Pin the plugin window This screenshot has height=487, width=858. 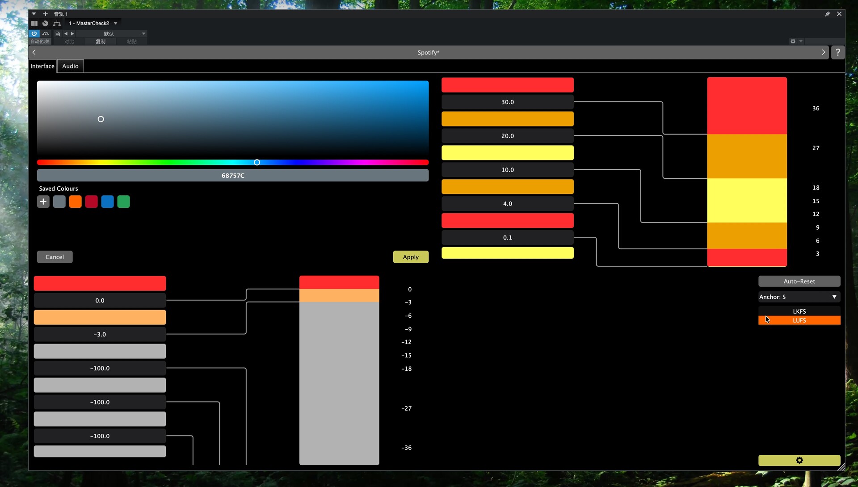827,14
